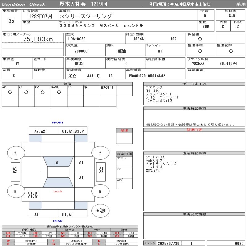Select the interior grade C under 内装
Viewport: 247px width, 247px height.
[x=237, y=27]
